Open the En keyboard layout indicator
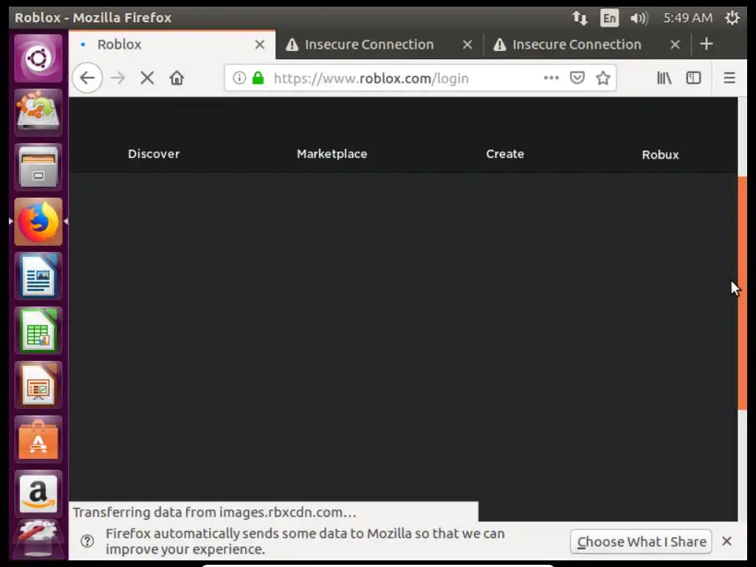Screen dimensions: 756x567 609,18
